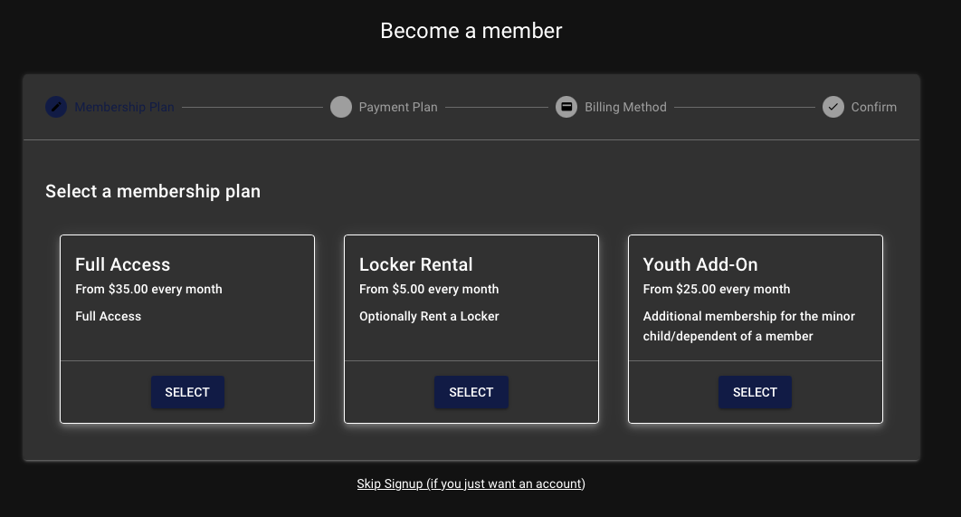Click the grey circle icon beside Payment Plan
The width and height of the screenshot is (961, 517).
click(x=341, y=107)
